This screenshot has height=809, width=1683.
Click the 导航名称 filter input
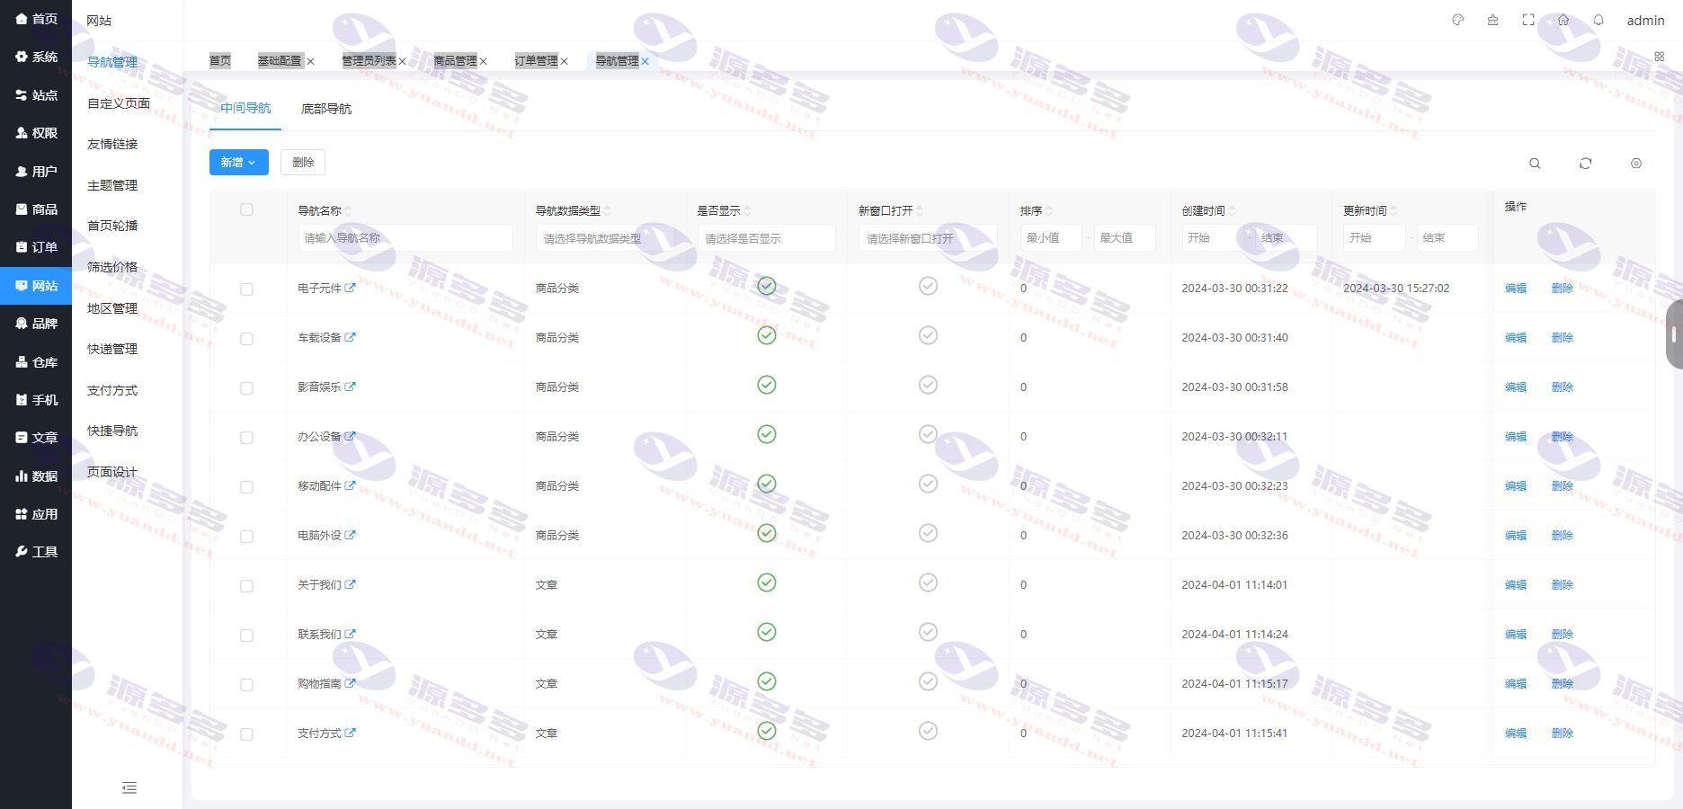point(405,237)
